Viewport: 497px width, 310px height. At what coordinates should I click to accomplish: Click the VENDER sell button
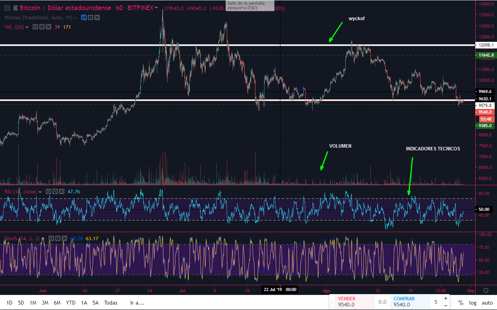pyautogui.click(x=354, y=302)
